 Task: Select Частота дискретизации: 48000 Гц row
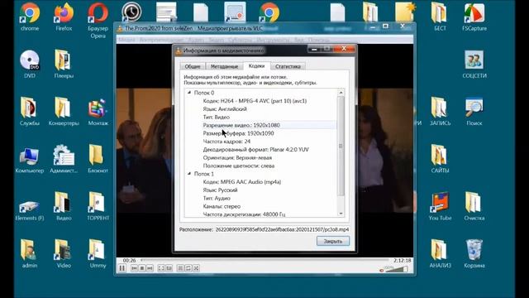pyautogui.click(x=244, y=214)
